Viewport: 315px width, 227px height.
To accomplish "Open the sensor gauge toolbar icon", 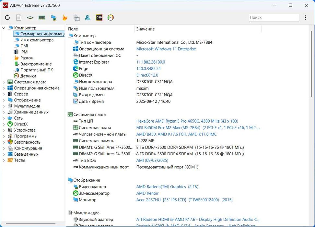I will (x=111, y=18).
